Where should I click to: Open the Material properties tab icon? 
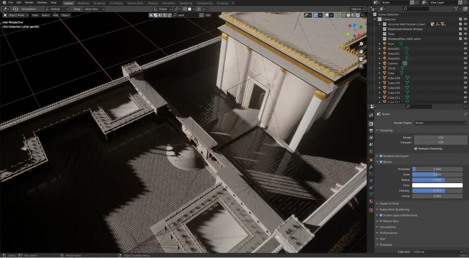click(x=371, y=201)
